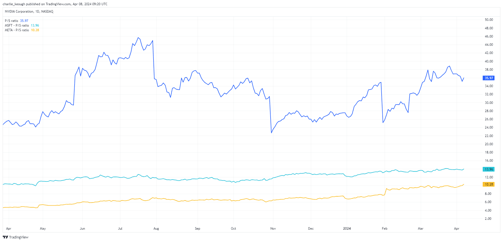Click the 2024 label on the time axis
503x242 pixels.
tap(347, 229)
